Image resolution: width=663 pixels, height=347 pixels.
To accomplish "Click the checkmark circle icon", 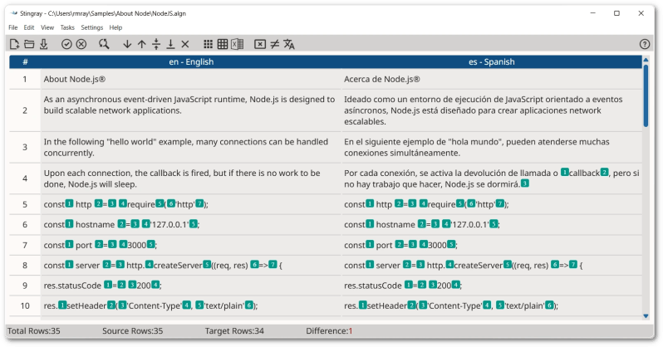I will pyautogui.click(x=66, y=44).
